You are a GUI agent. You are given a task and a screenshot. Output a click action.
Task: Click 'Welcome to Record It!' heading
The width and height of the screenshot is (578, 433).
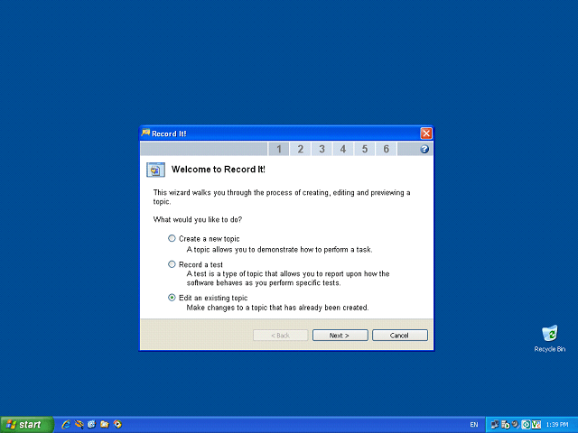219,170
